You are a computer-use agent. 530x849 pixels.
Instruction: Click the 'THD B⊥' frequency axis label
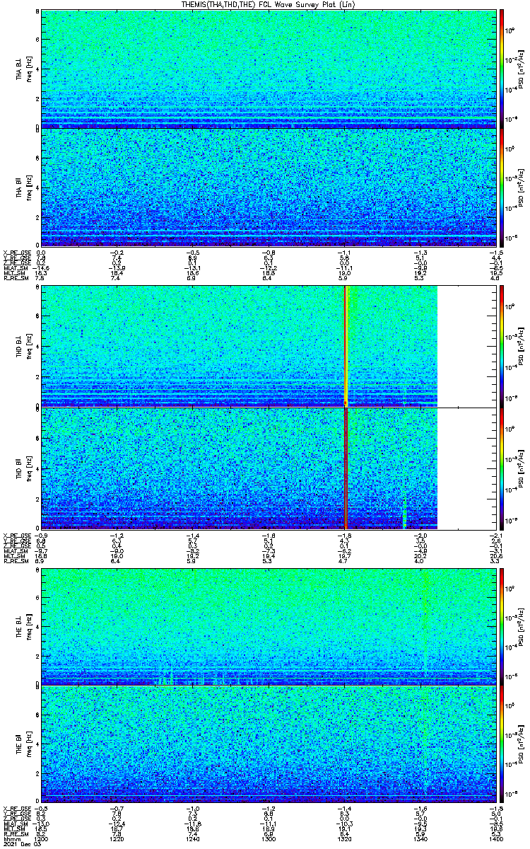(24, 345)
